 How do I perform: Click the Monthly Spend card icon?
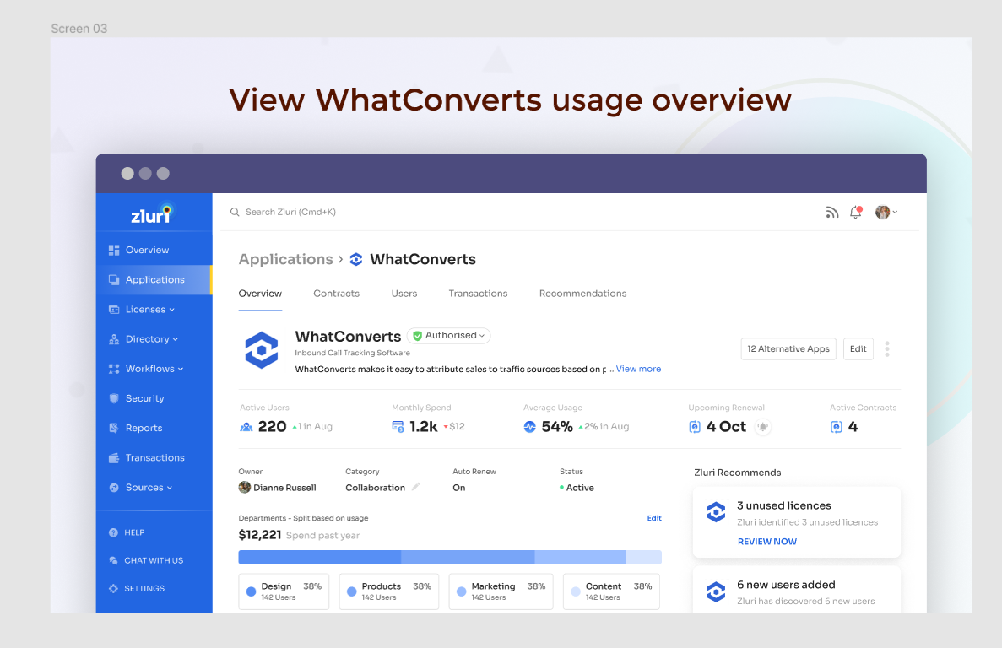[398, 426]
